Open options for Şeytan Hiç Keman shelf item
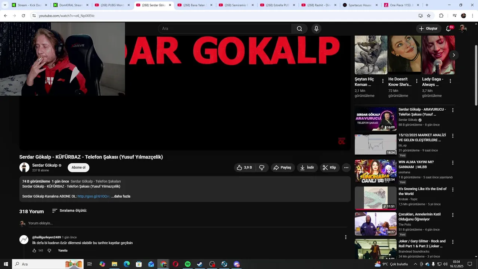 [x=383, y=81]
